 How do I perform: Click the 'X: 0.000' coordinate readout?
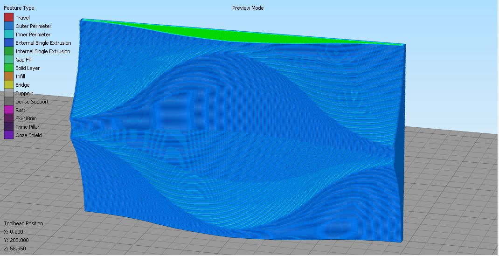pos(14,232)
